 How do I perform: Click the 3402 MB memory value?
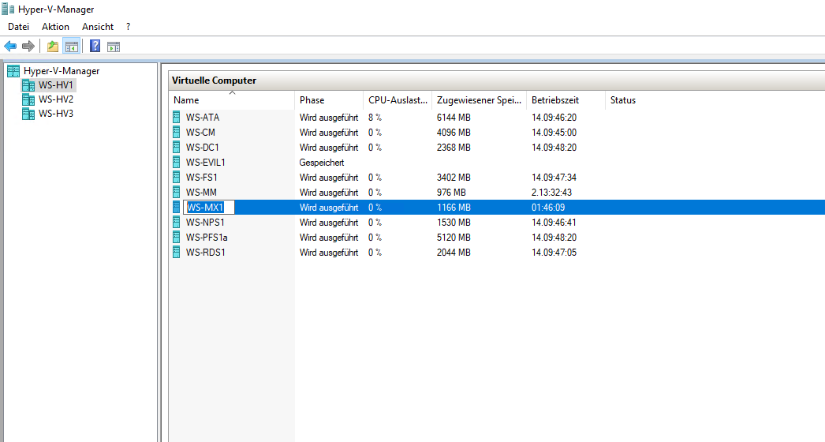(x=454, y=178)
